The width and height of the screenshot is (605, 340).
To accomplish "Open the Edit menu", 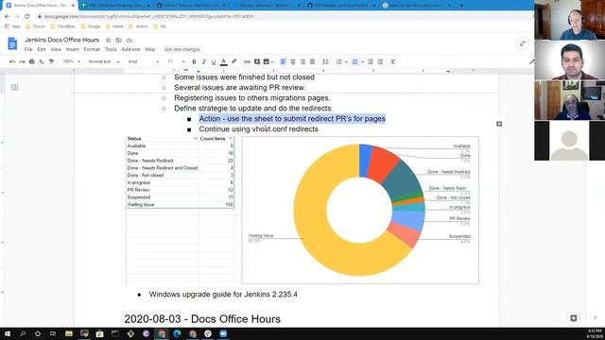I will [x=42, y=49].
